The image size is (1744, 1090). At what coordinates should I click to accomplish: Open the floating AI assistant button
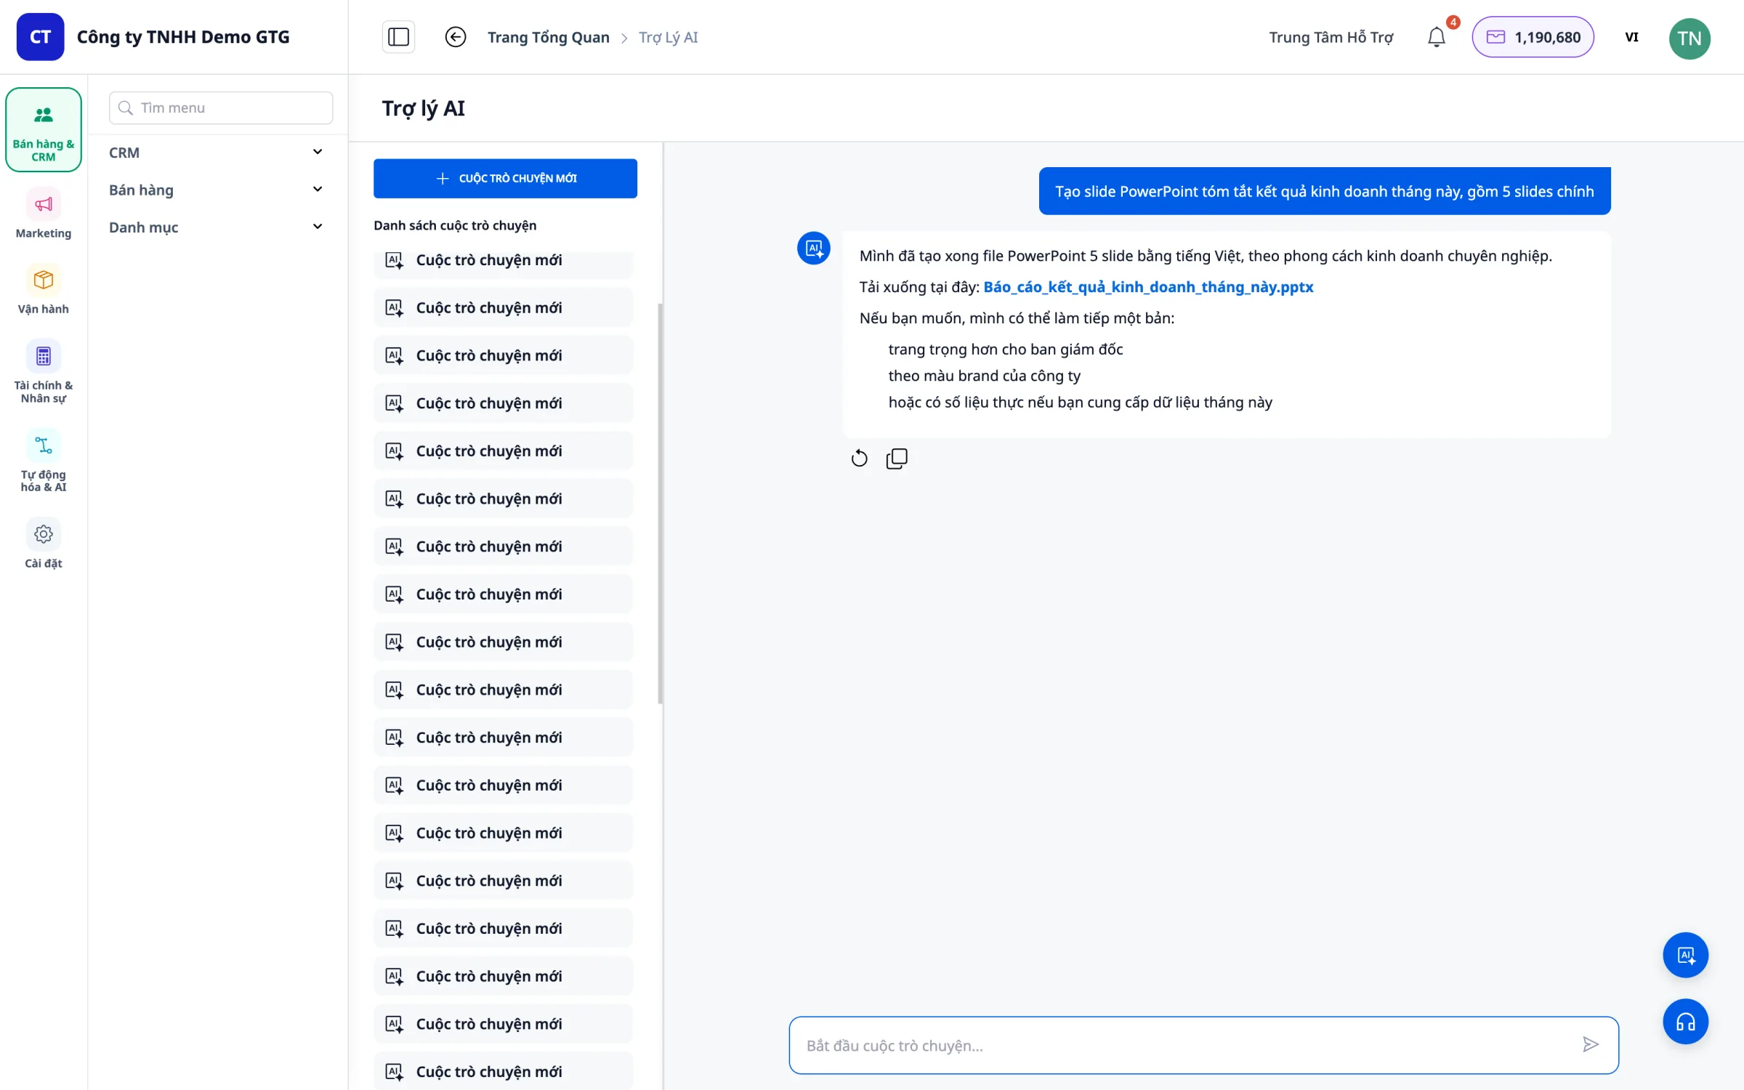(1685, 955)
